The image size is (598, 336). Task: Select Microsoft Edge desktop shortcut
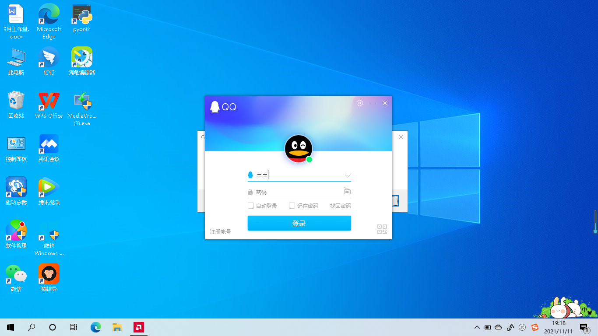tap(49, 21)
